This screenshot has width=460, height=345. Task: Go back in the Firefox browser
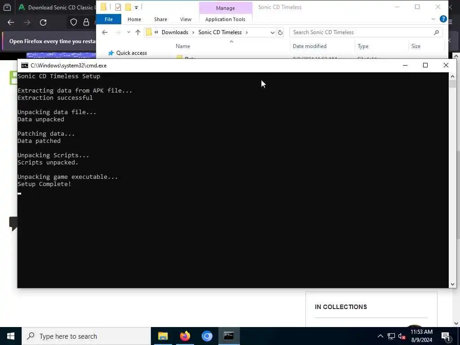click(11, 22)
